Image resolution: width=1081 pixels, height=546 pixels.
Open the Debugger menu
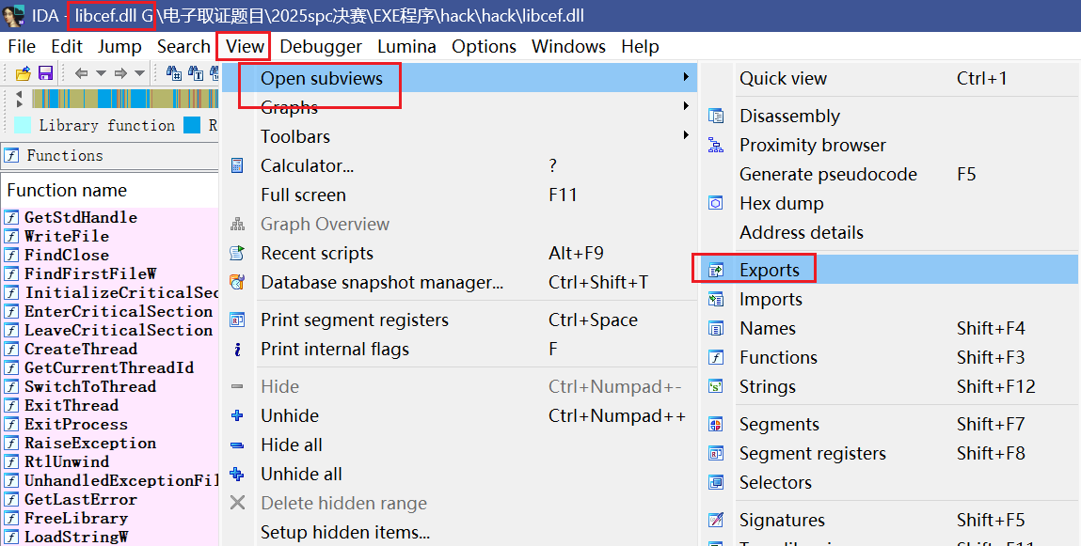click(x=321, y=46)
